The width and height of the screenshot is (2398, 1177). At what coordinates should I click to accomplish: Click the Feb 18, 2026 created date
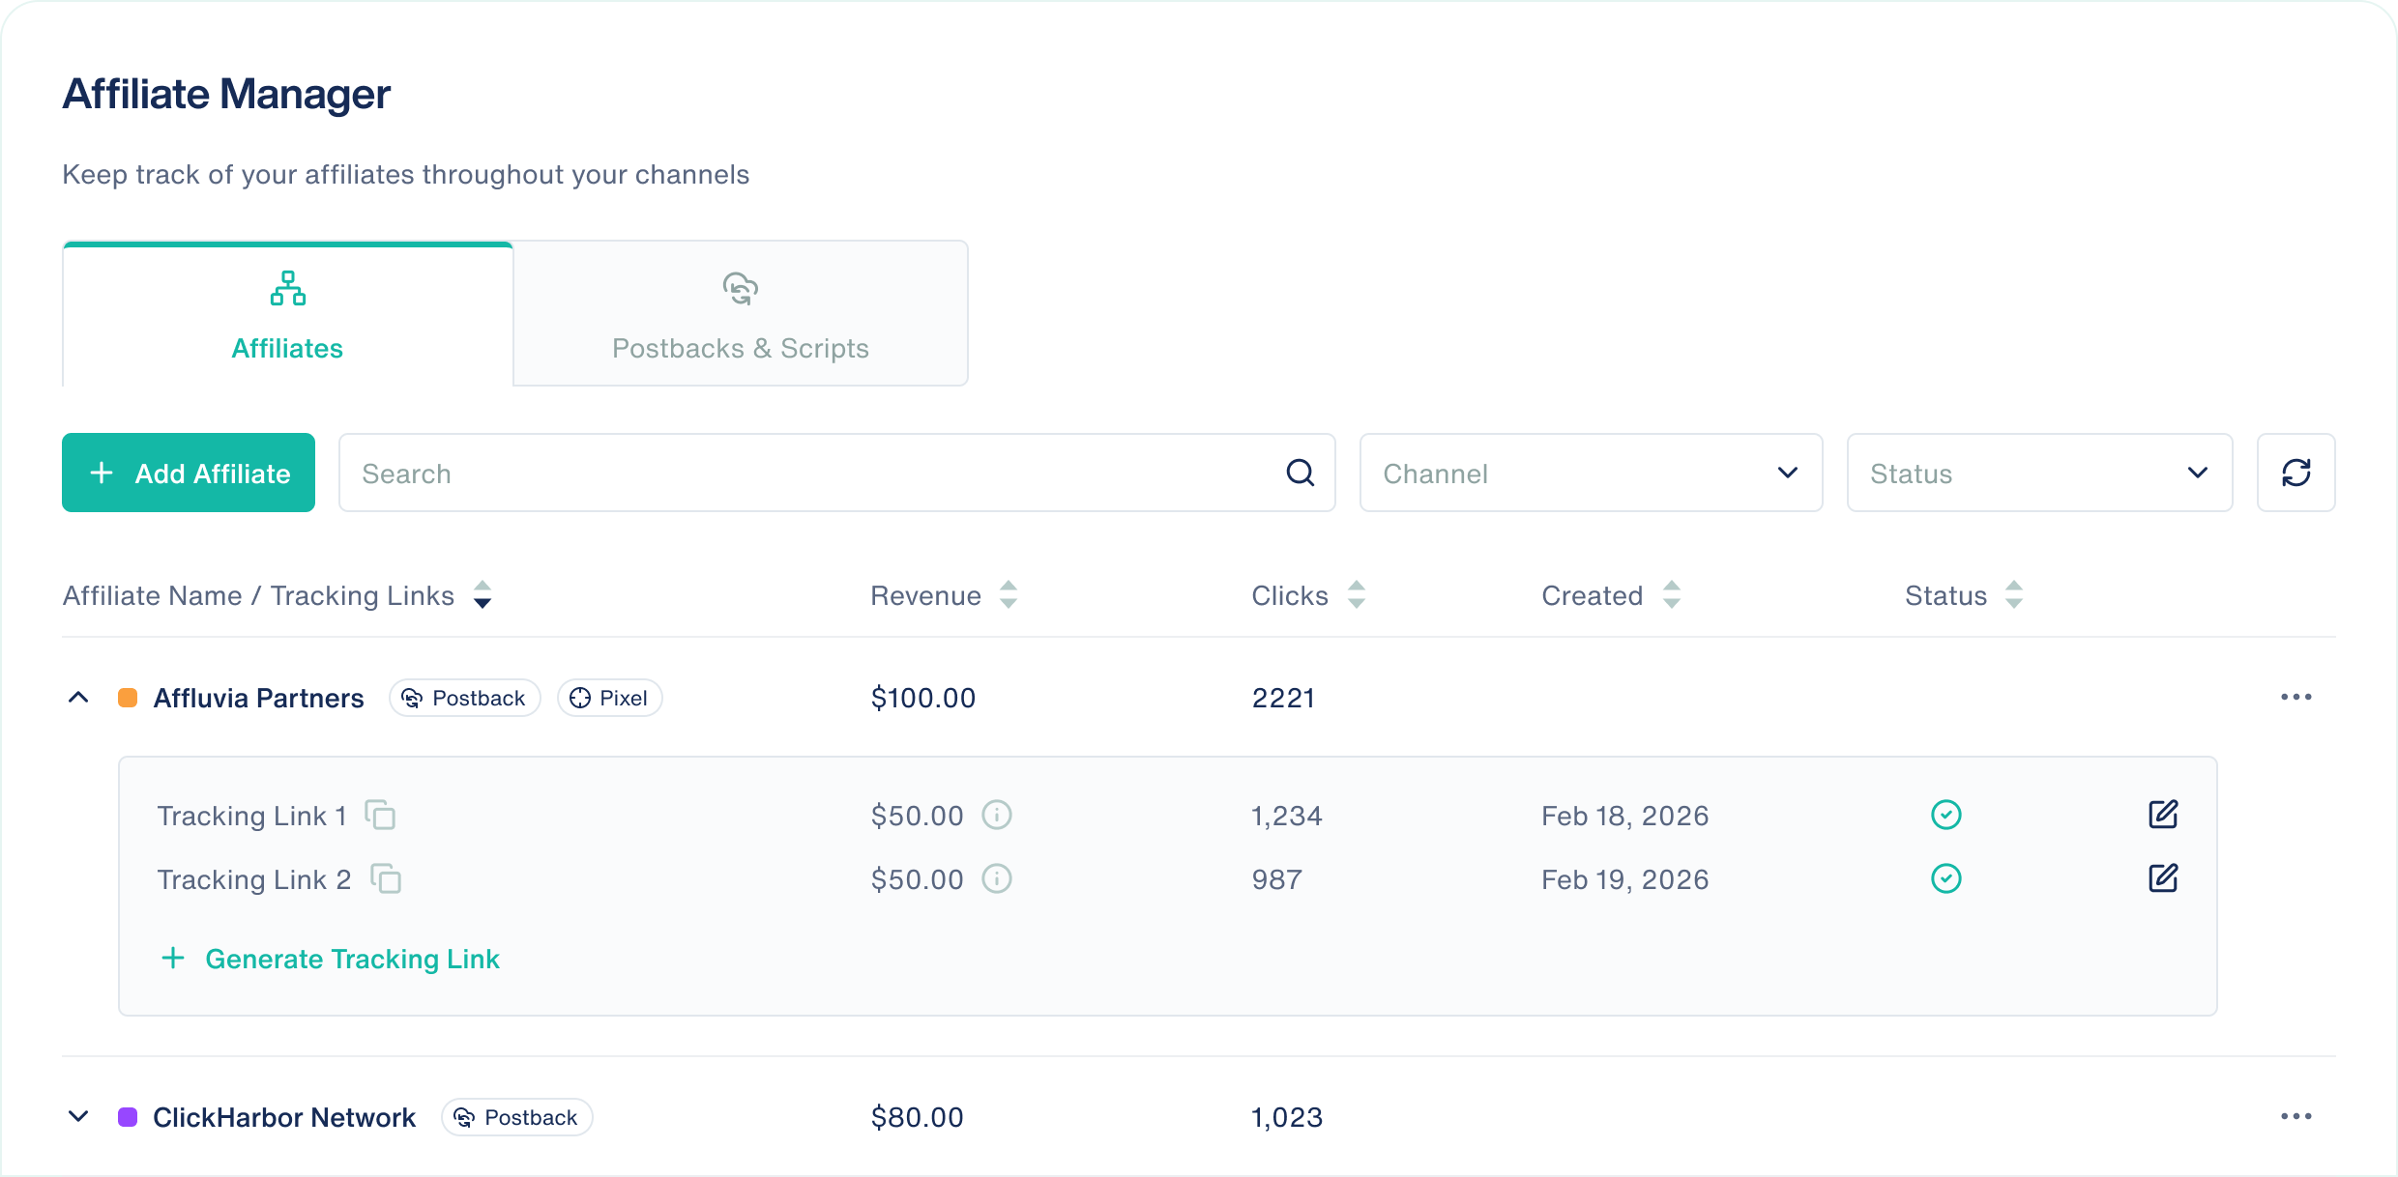coord(1624,816)
